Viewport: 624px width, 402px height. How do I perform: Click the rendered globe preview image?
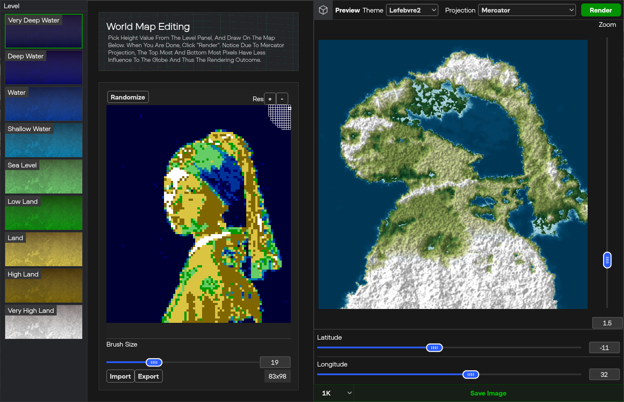click(453, 174)
